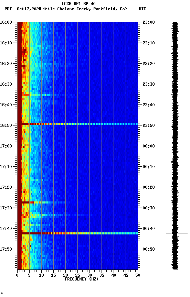Click the 25 Hz frequency axis label
Viewport: 190px width, 297px height.
click(x=77, y=275)
